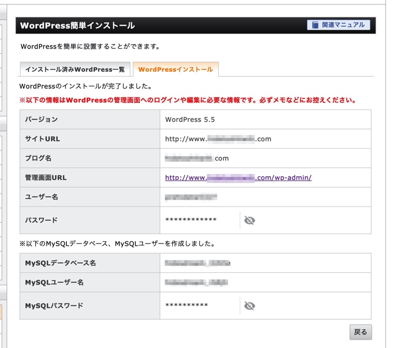
Task: Click the MySQLデータベース名 value
Action: click(x=198, y=263)
